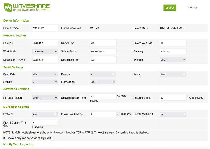The image size is (210, 149).
Task: Click the Gateway input 10.10.3.1
Action: pos(173,51)
